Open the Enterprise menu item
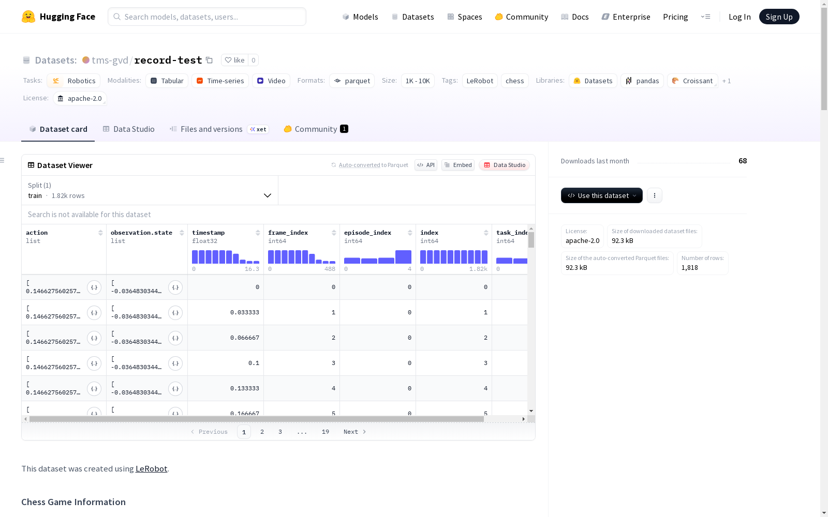The width and height of the screenshot is (828, 517). point(626,17)
